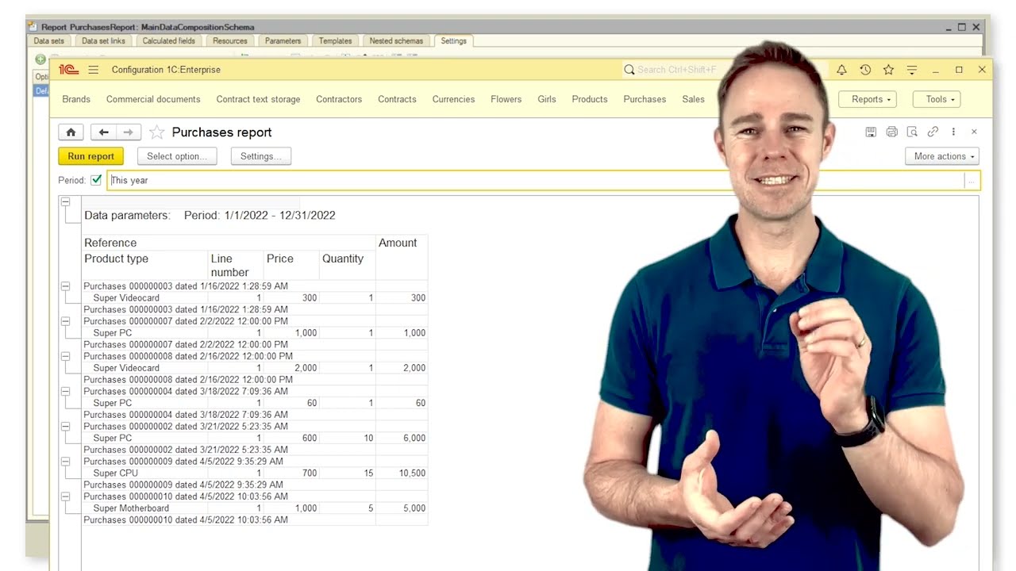Viewport: 1016px width, 571px height.
Task: Open three-dot form menu
Action: 953,132
